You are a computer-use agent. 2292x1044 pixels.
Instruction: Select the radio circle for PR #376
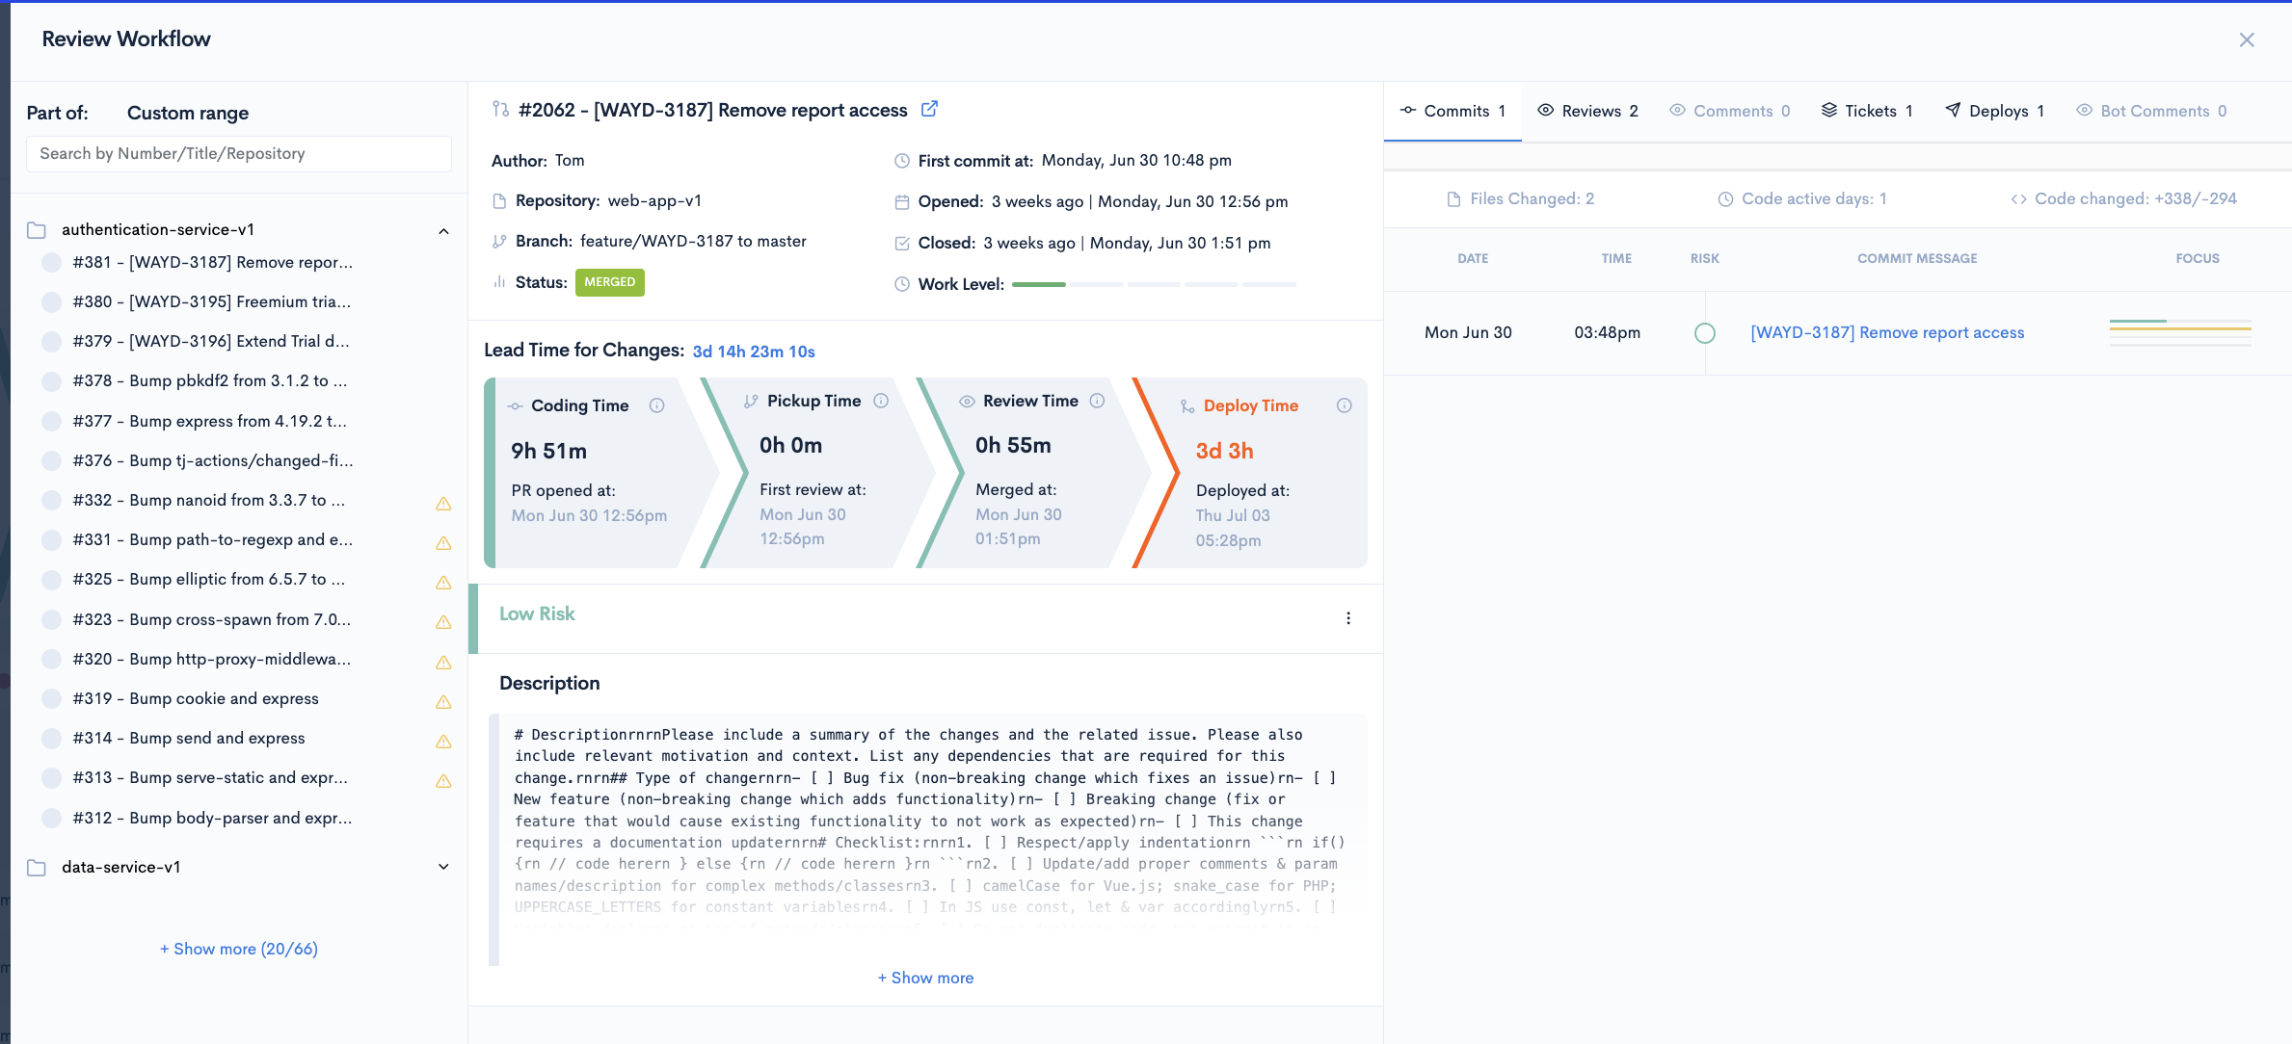coord(52,460)
